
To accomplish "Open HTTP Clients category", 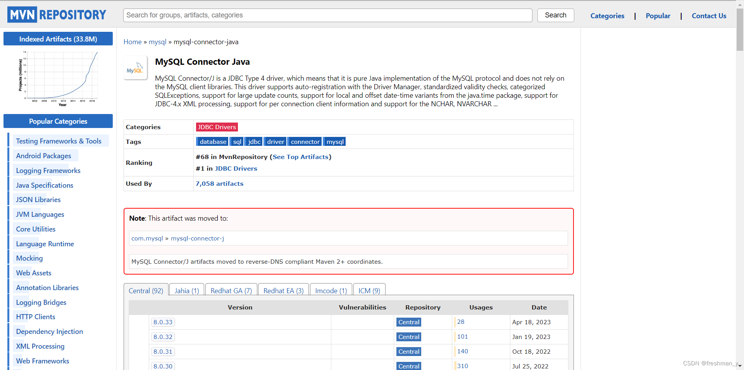I will 36,316.
